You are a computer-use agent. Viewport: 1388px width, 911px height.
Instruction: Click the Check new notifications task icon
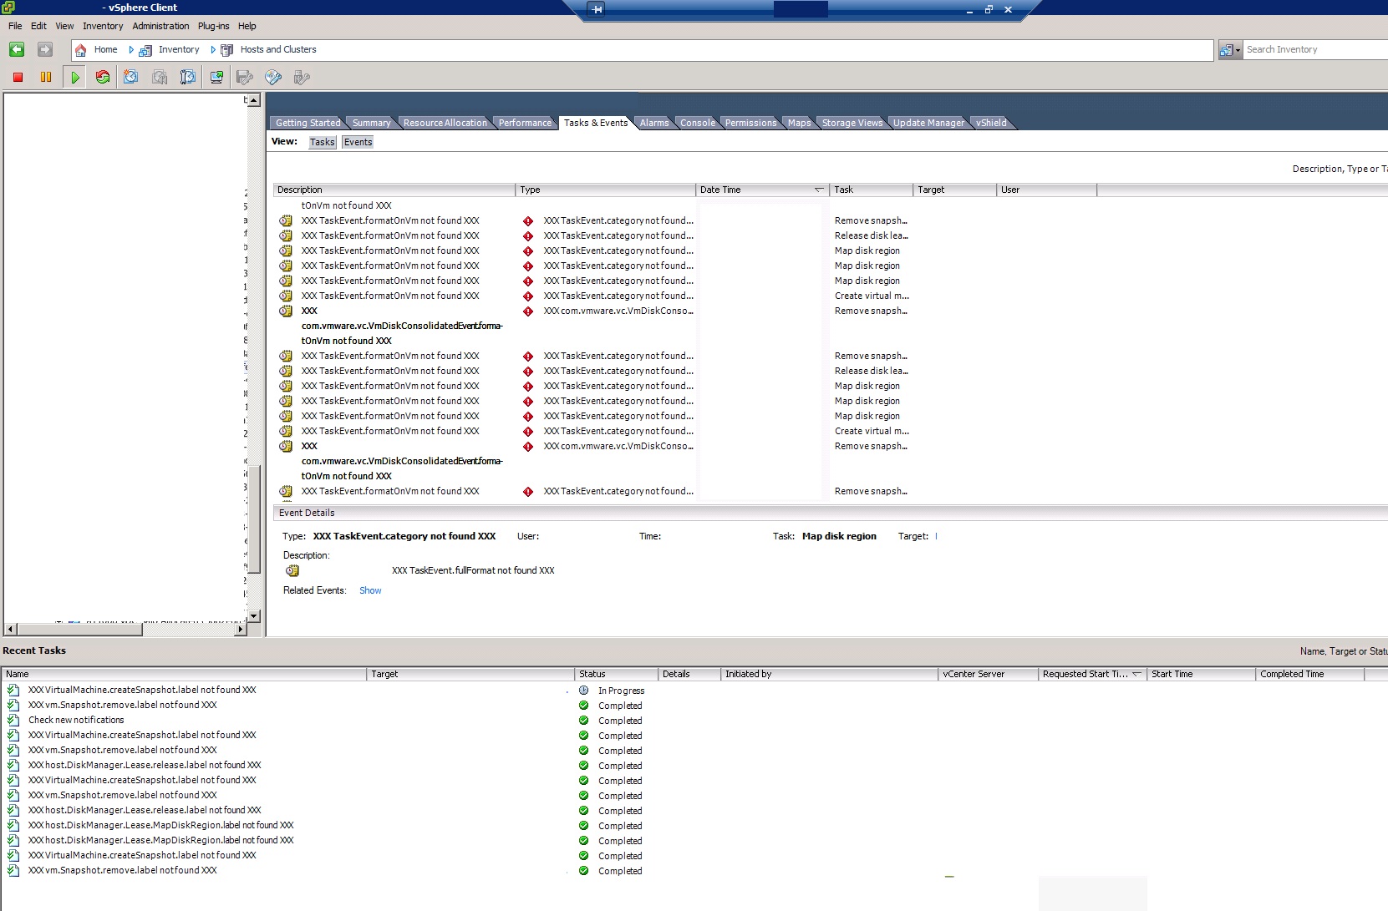(x=13, y=720)
